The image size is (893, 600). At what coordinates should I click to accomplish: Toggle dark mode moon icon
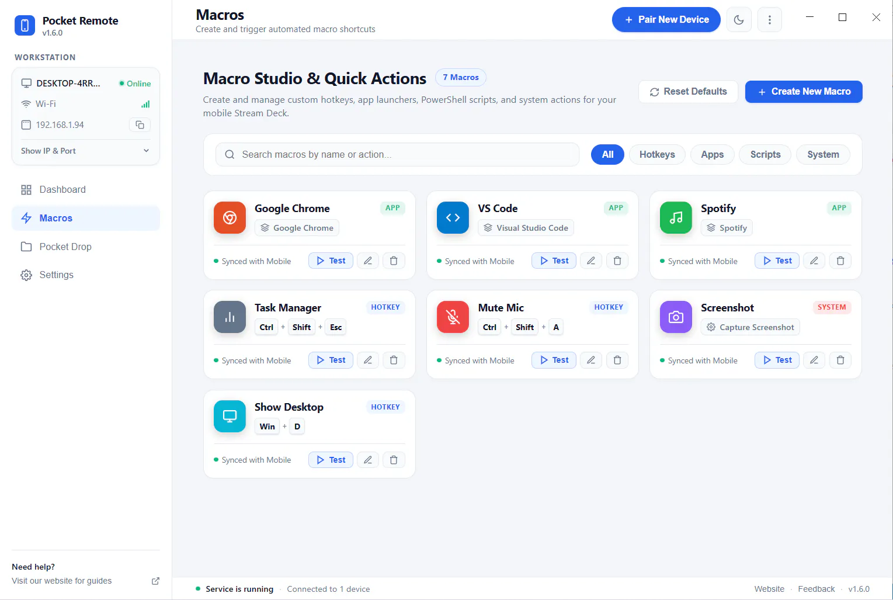tap(739, 20)
